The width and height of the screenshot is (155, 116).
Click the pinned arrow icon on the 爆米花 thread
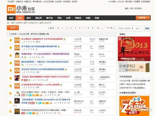pyautogui.click(x=11, y=63)
